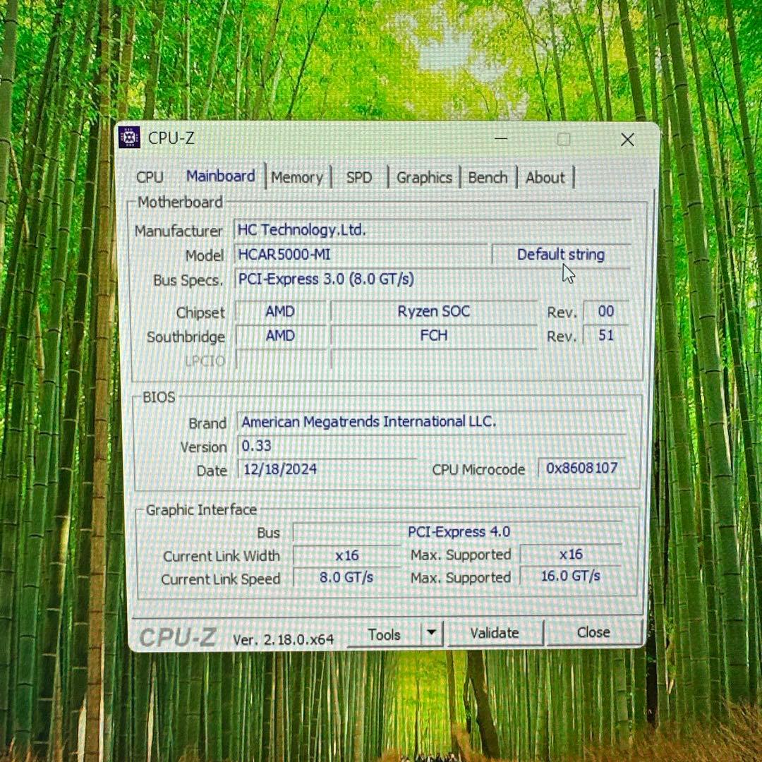Switch to the Memory tab
Viewport: 762px width, 762px height.
297,177
